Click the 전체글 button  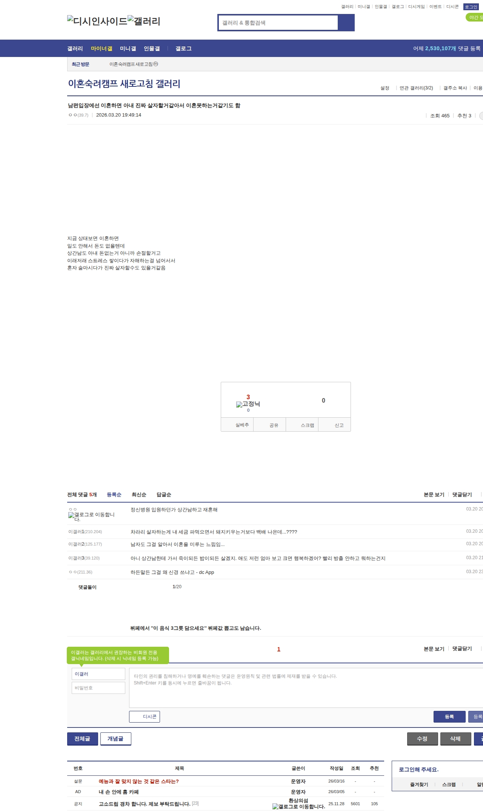click(83, 739)
